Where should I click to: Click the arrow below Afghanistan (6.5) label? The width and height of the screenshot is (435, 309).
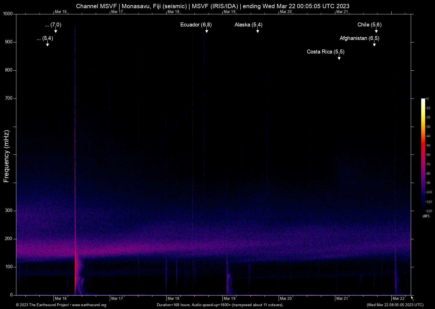click(x=374, y=44)
